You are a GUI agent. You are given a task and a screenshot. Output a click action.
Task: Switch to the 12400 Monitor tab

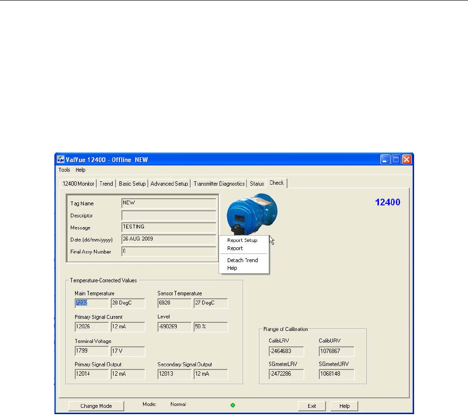click(x=78, y=184)
